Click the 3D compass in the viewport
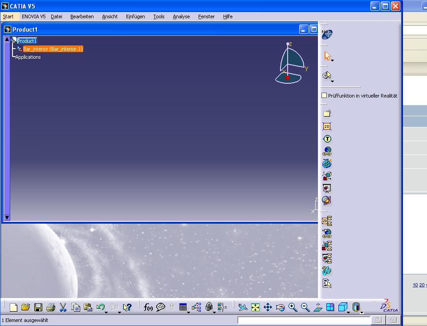Screen dimensions: 427x326 (291, 63)
